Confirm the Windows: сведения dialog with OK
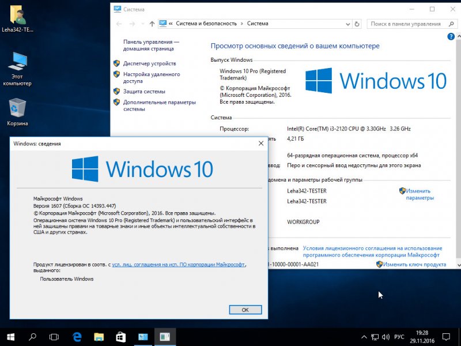The height and width of the screenshot is (346, 461). click(245, 310)
